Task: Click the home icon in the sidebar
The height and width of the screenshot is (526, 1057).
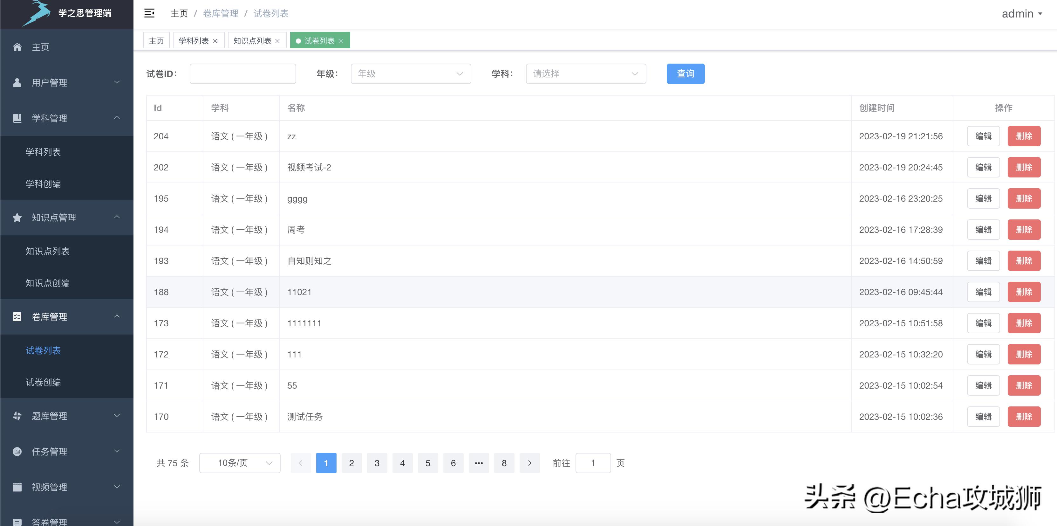Action: [17, 47]
